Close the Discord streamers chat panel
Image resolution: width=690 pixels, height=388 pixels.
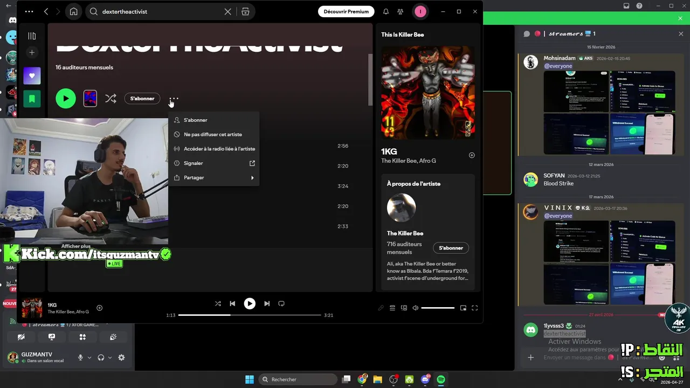[681, 33]
